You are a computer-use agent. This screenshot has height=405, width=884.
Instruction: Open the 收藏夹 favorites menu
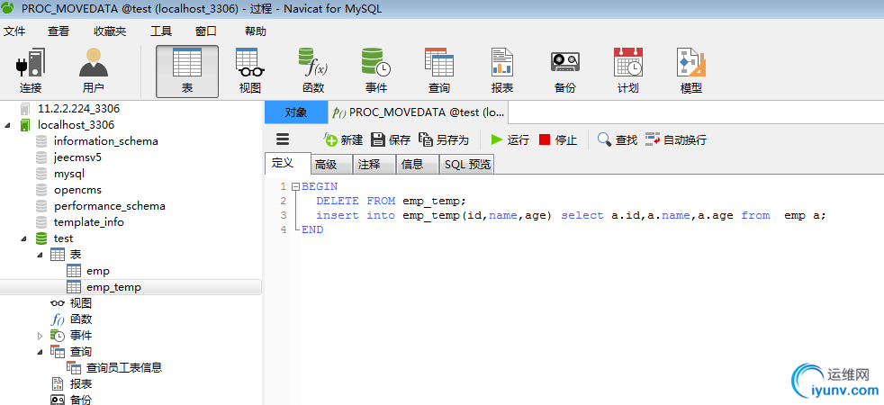coord(110,31)
